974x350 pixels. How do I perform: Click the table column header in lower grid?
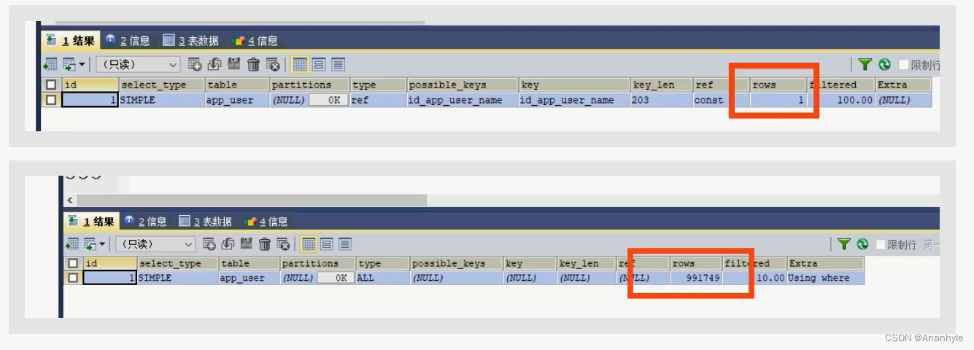pyautogui.click(x=249, y=263)
